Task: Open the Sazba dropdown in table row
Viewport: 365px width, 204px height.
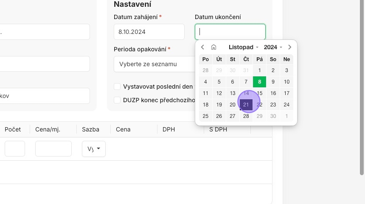Action: coord(94,149)
